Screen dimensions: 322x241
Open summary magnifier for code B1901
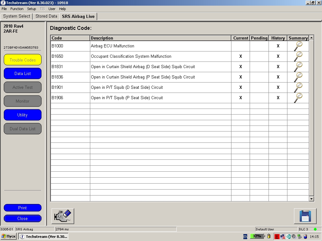(x=298, y=88)
